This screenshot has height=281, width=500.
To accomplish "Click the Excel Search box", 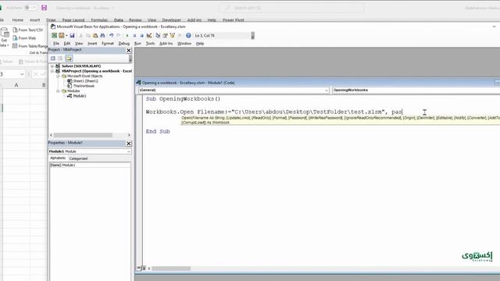I will pos(291,8).
